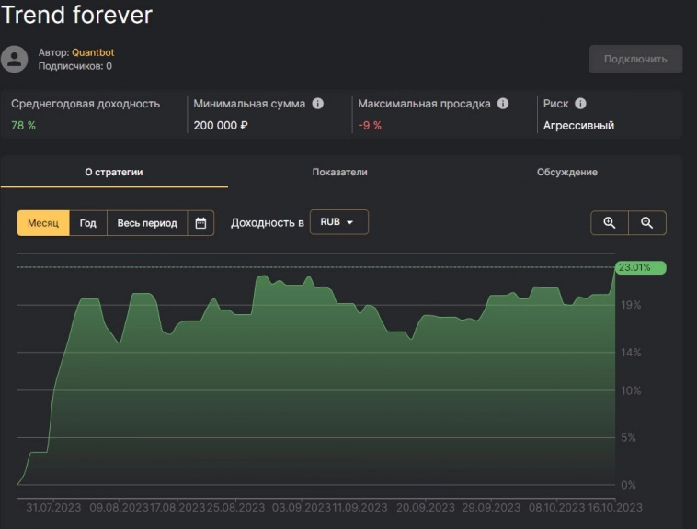Click the info icon next to Риск
Screen dimensions: 697x529
[580, 104]
